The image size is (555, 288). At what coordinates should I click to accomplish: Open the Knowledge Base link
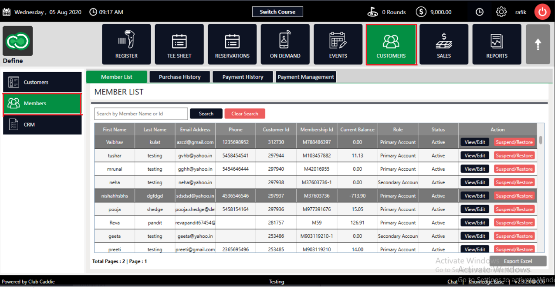tap(486, 282)
